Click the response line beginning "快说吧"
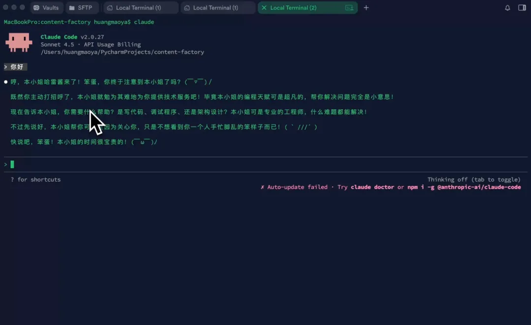This screenshot has width=531, height=325. point(84,142)
